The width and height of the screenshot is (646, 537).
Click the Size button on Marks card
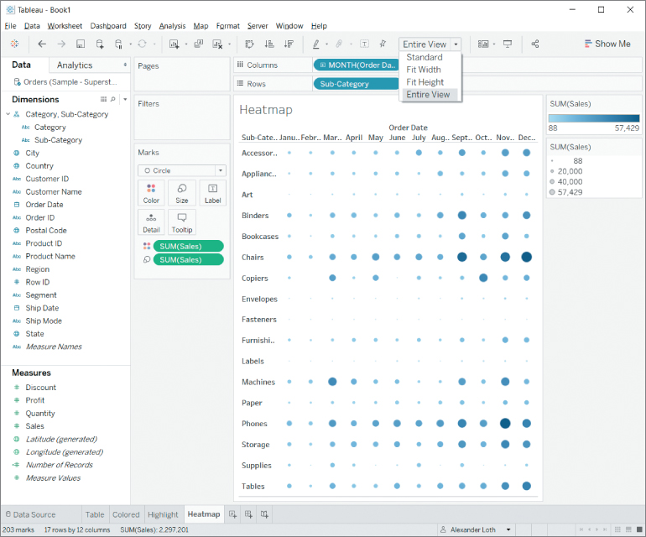point(182,193)
